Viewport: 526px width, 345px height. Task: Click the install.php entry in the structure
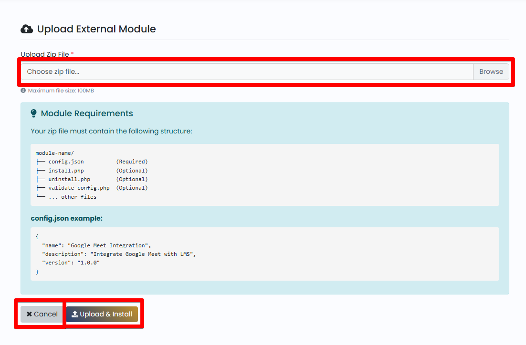click(66, 171)
